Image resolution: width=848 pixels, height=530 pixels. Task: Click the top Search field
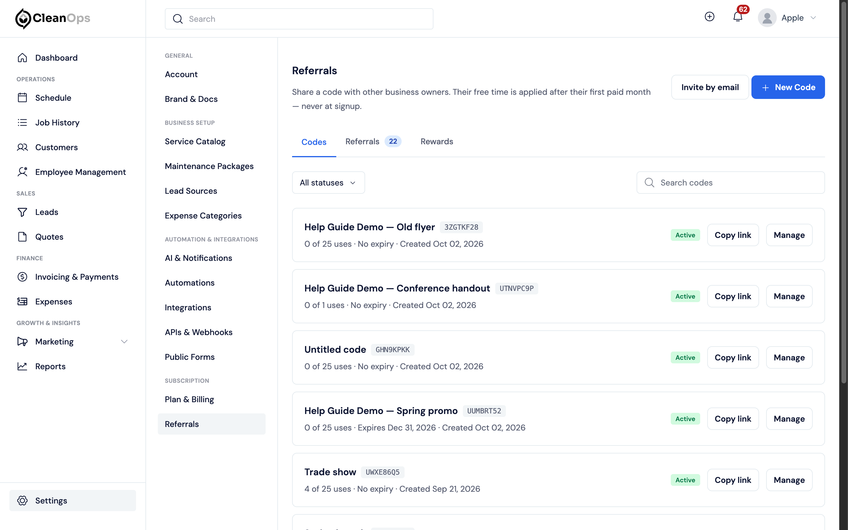point(299,19)
